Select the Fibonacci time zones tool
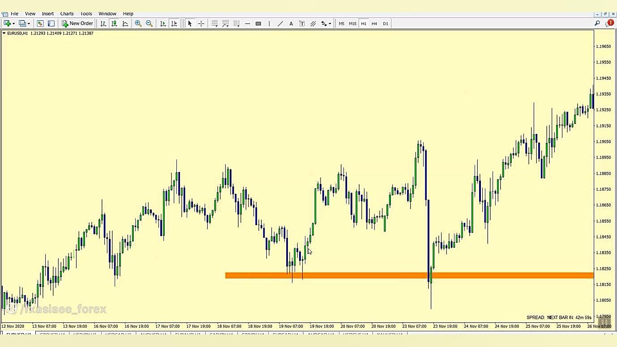This screenshot has height=347, width=617. pyautogui.click(x=236, y=23)
